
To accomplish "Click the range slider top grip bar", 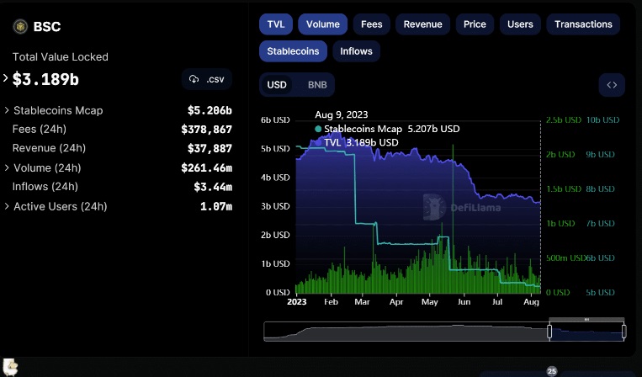I will (586, 319).
